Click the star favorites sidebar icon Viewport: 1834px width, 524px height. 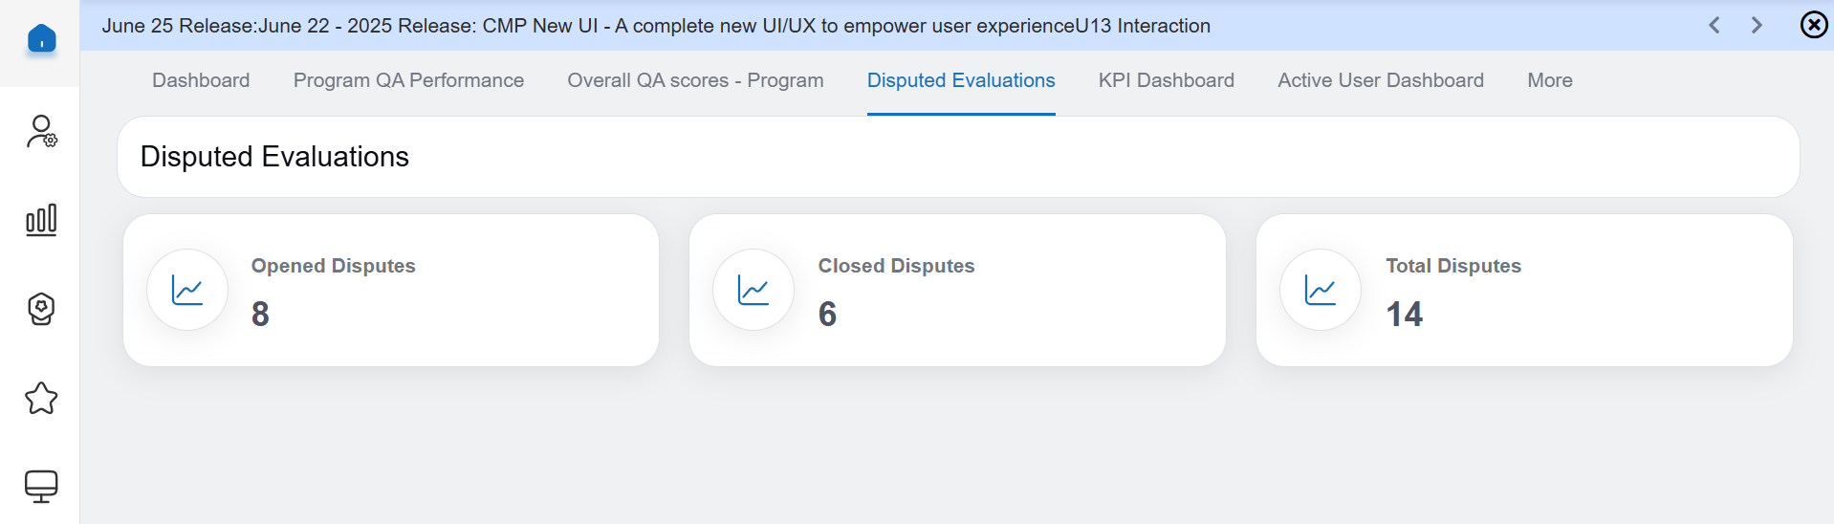coord(41,398)
